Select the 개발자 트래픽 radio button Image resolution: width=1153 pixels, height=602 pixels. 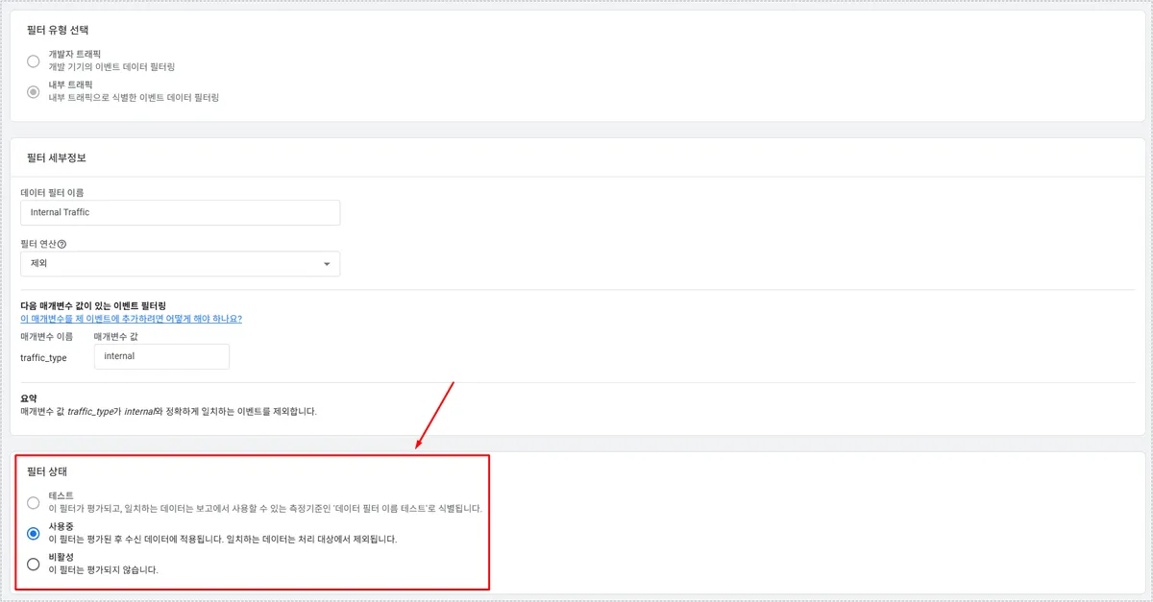(x=34, y=61)
